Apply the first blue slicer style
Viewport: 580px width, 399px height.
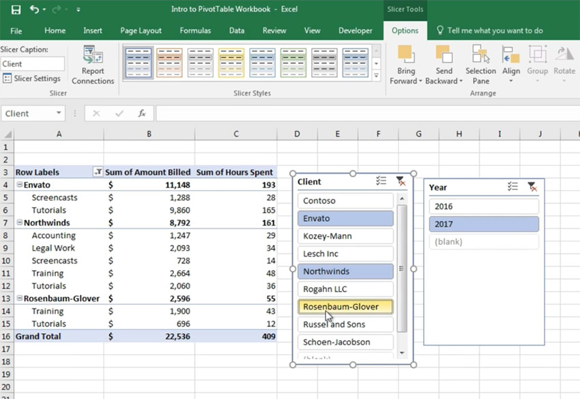139,63
